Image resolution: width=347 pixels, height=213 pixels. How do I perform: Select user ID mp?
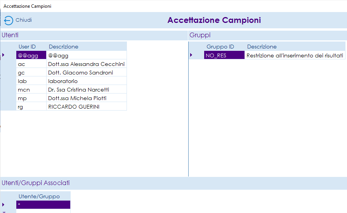(31, 98)
